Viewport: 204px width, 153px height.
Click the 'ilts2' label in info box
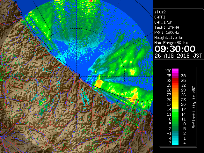[x=160, y=12]
